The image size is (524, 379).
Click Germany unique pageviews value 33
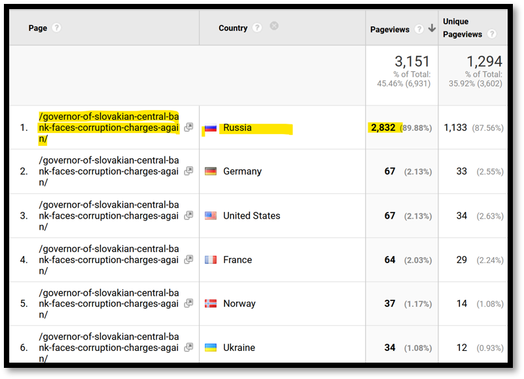click(461, 171)
